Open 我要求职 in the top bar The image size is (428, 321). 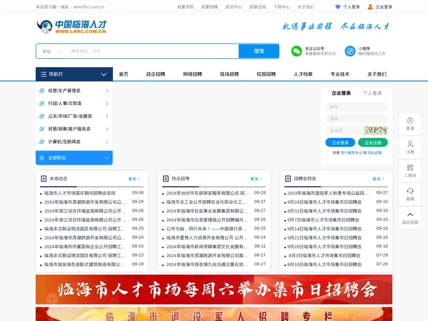coord(185,7)
